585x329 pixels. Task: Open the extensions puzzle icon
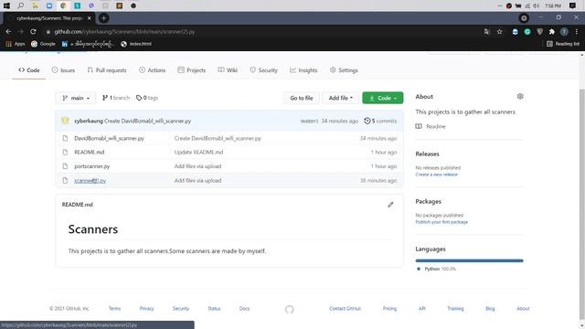[x=552, y=32]
